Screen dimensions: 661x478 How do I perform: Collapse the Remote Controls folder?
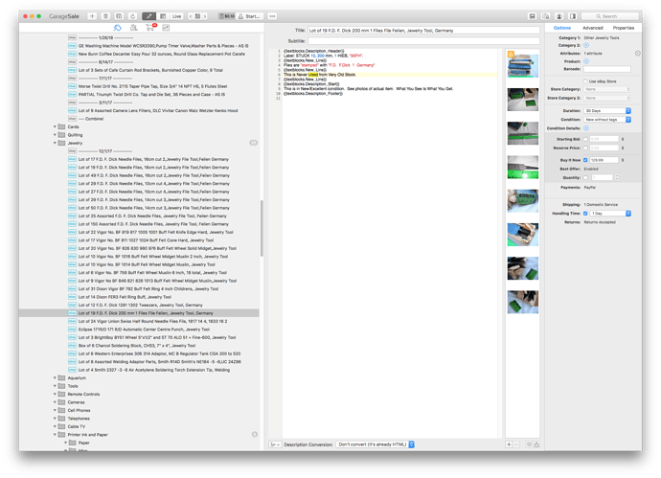[55, 394]
